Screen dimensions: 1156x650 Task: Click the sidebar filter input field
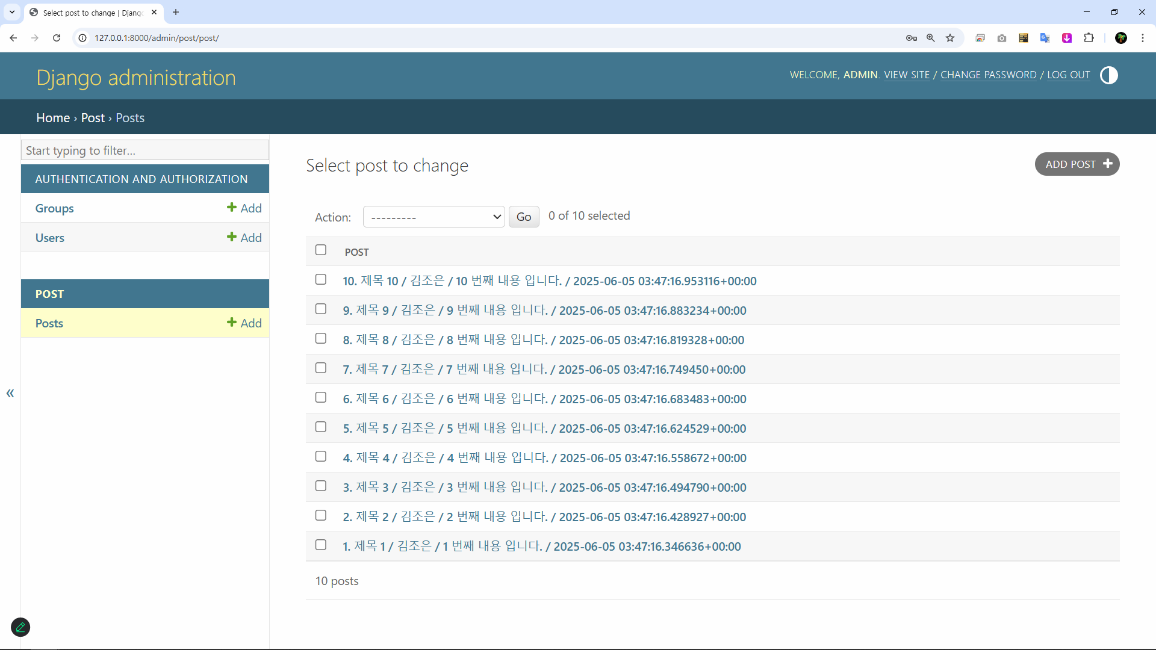point(145,150)
